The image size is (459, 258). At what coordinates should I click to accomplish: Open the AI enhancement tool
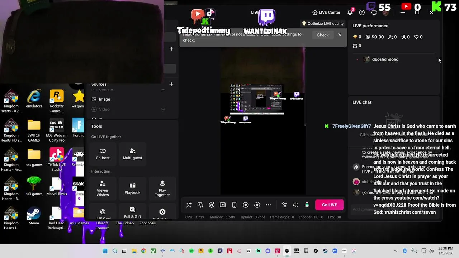pos(212,205)
